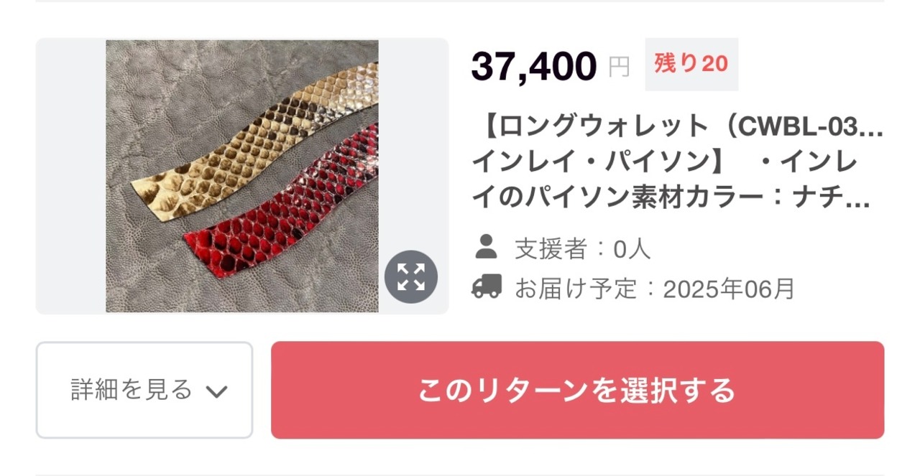This screenshot has width=920, height=476.
Task: Click the delivery truck icon
Action: coord(487,287)
